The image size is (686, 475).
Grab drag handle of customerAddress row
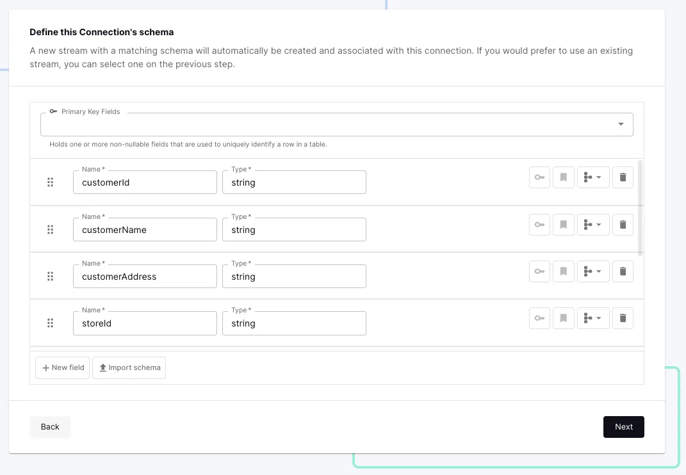[51, 277]
